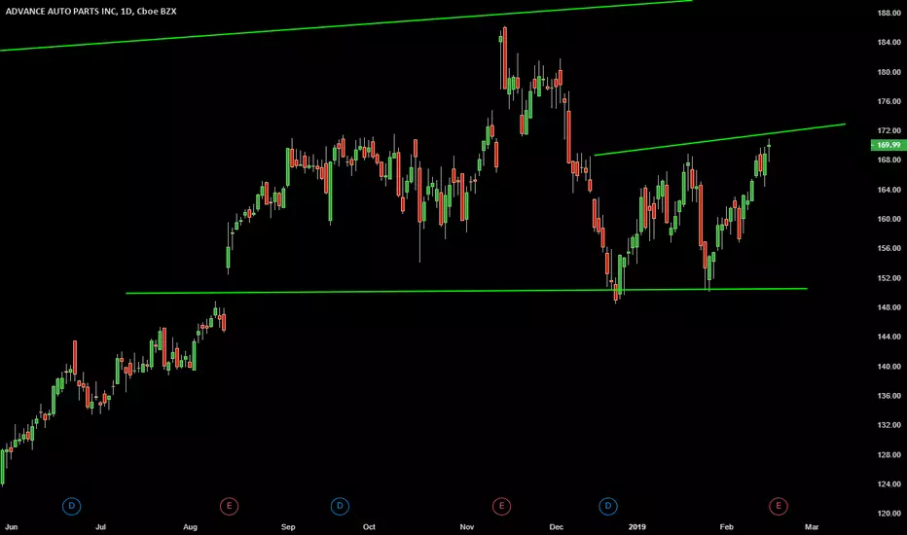Click the Sep label on time axis
The width and height of the screenshot is (907, 535).
click(x=288, y=527)
